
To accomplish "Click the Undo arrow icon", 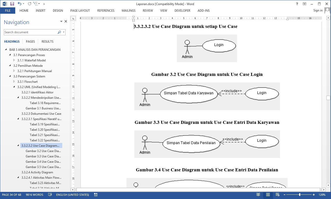I will (19, 4).
